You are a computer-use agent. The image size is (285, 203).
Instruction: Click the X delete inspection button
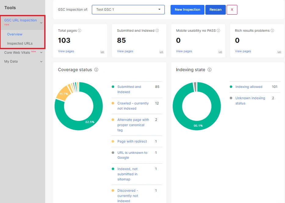(232, 9)
